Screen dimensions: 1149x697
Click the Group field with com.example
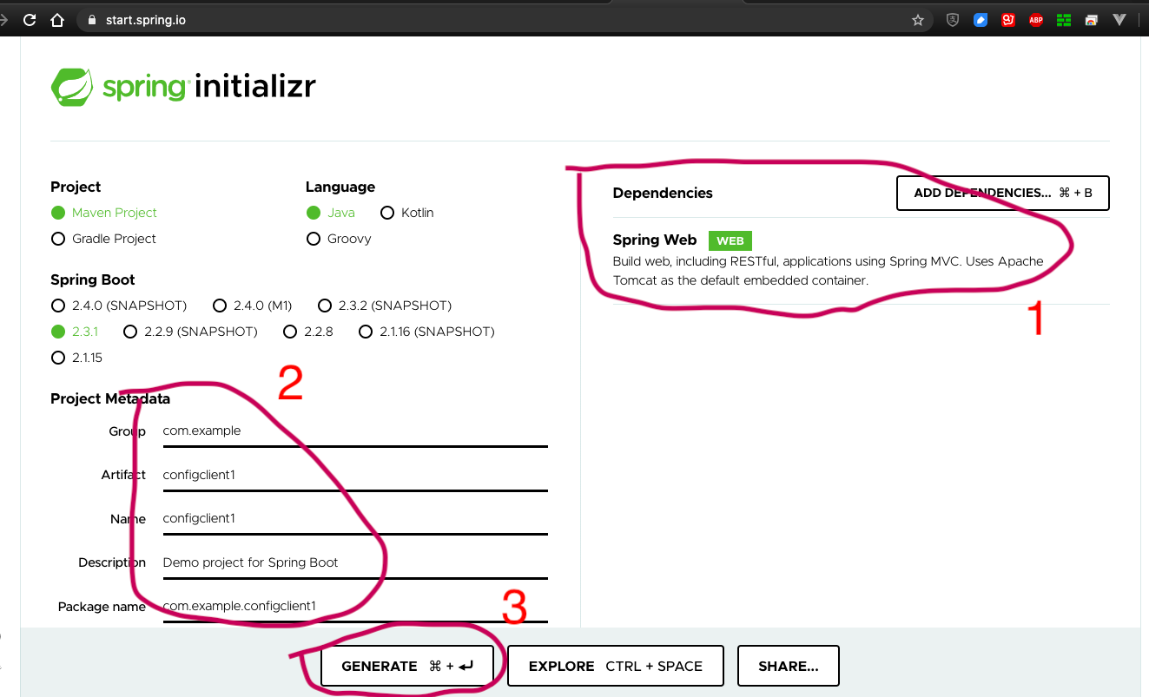[355, 431]
